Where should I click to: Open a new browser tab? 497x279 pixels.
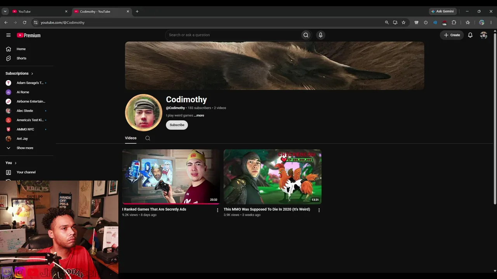pyautogui.click(x=137, y=12)
